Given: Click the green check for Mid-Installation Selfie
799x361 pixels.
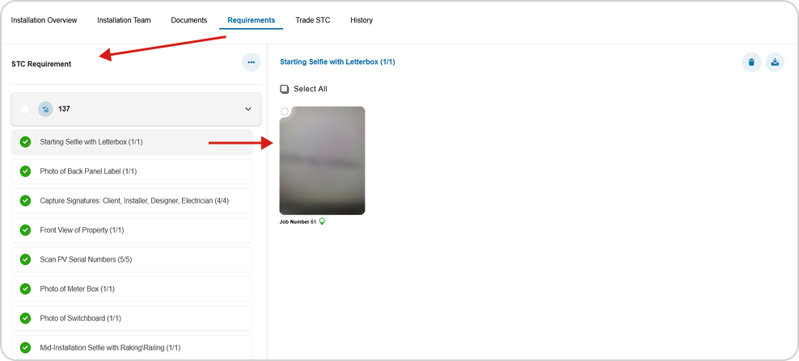Looking at the screenshot, I should click(x=25, y=348).
